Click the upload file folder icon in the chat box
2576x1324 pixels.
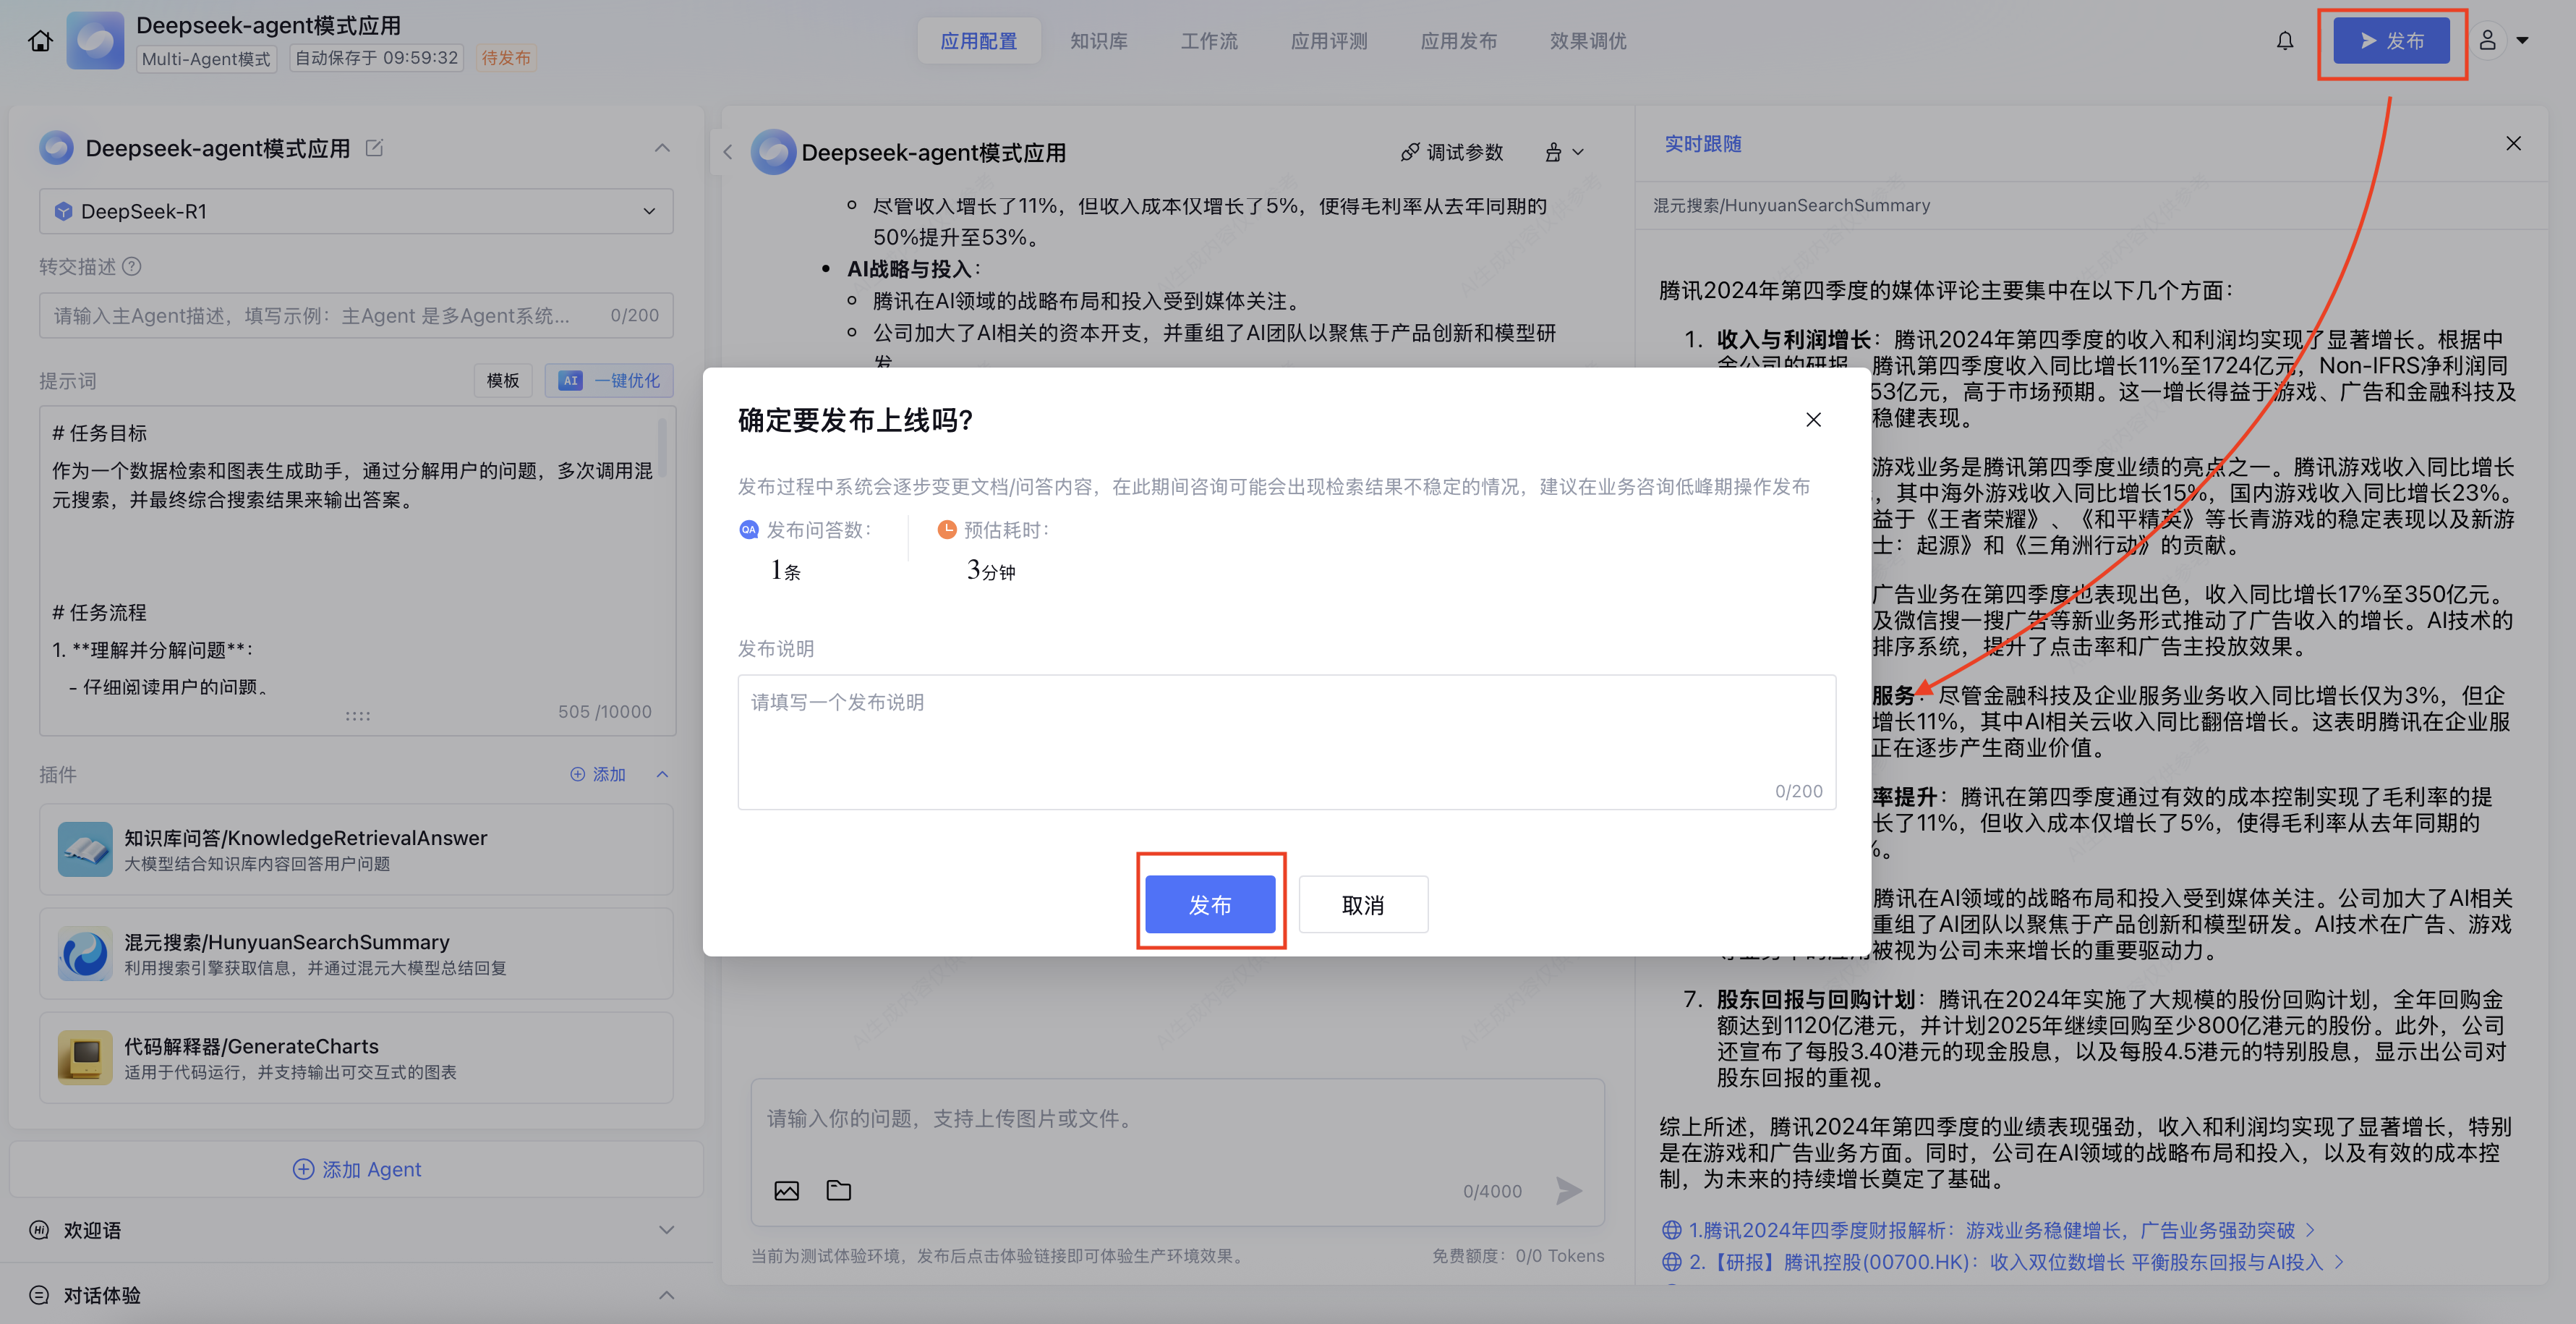(x=839, y=1191)
